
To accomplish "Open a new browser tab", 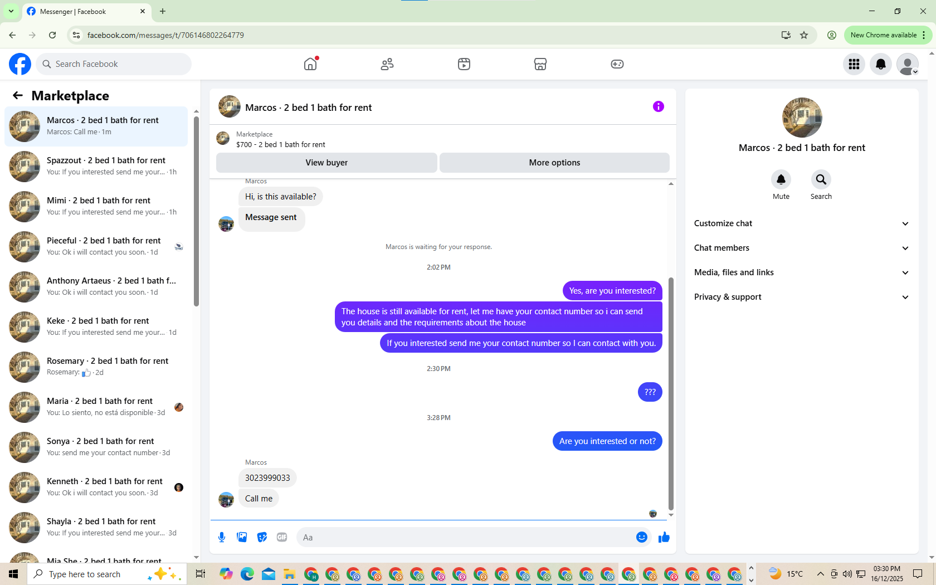I will pos(163,11).
